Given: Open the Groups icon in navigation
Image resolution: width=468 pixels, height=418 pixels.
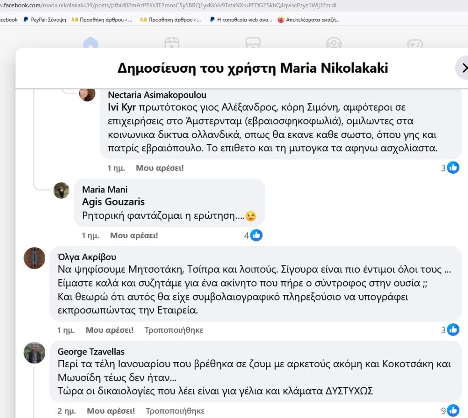Looking at the screenshot, I should pos(334,43).
